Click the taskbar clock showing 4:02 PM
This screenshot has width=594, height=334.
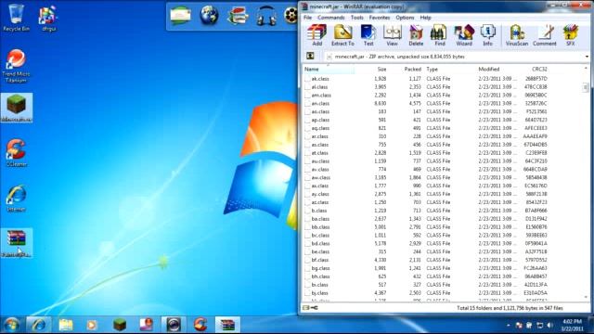coord(572,326)
